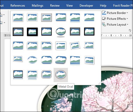Select the Soft Edge Oval style

pyautogui.click(x=32, y=60)
